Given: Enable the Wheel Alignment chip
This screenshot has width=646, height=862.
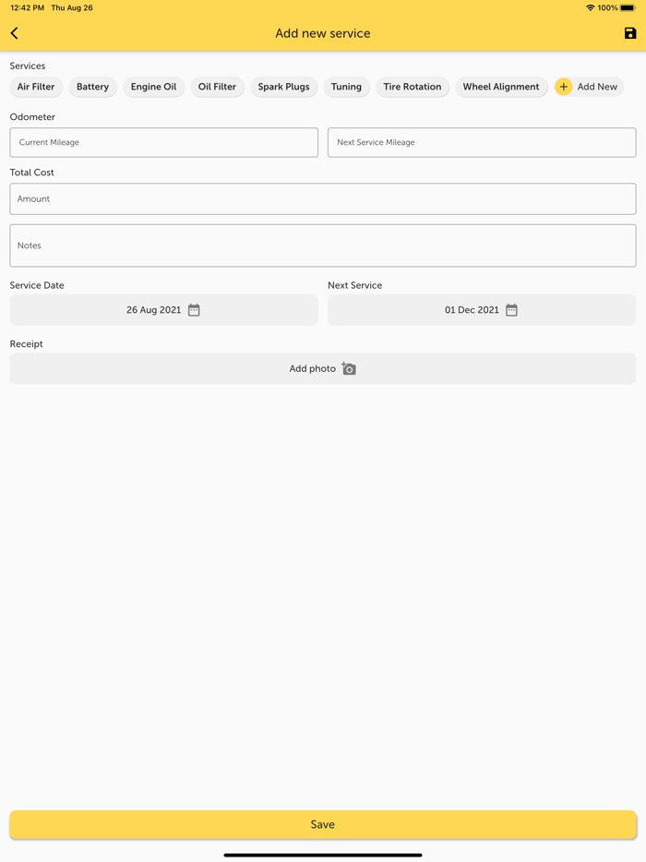Looking at the screenshot, I should click(501, 87).
